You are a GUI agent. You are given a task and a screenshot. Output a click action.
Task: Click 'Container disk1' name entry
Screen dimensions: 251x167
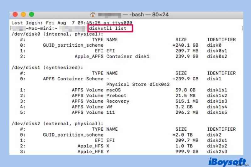coord(128,56)
